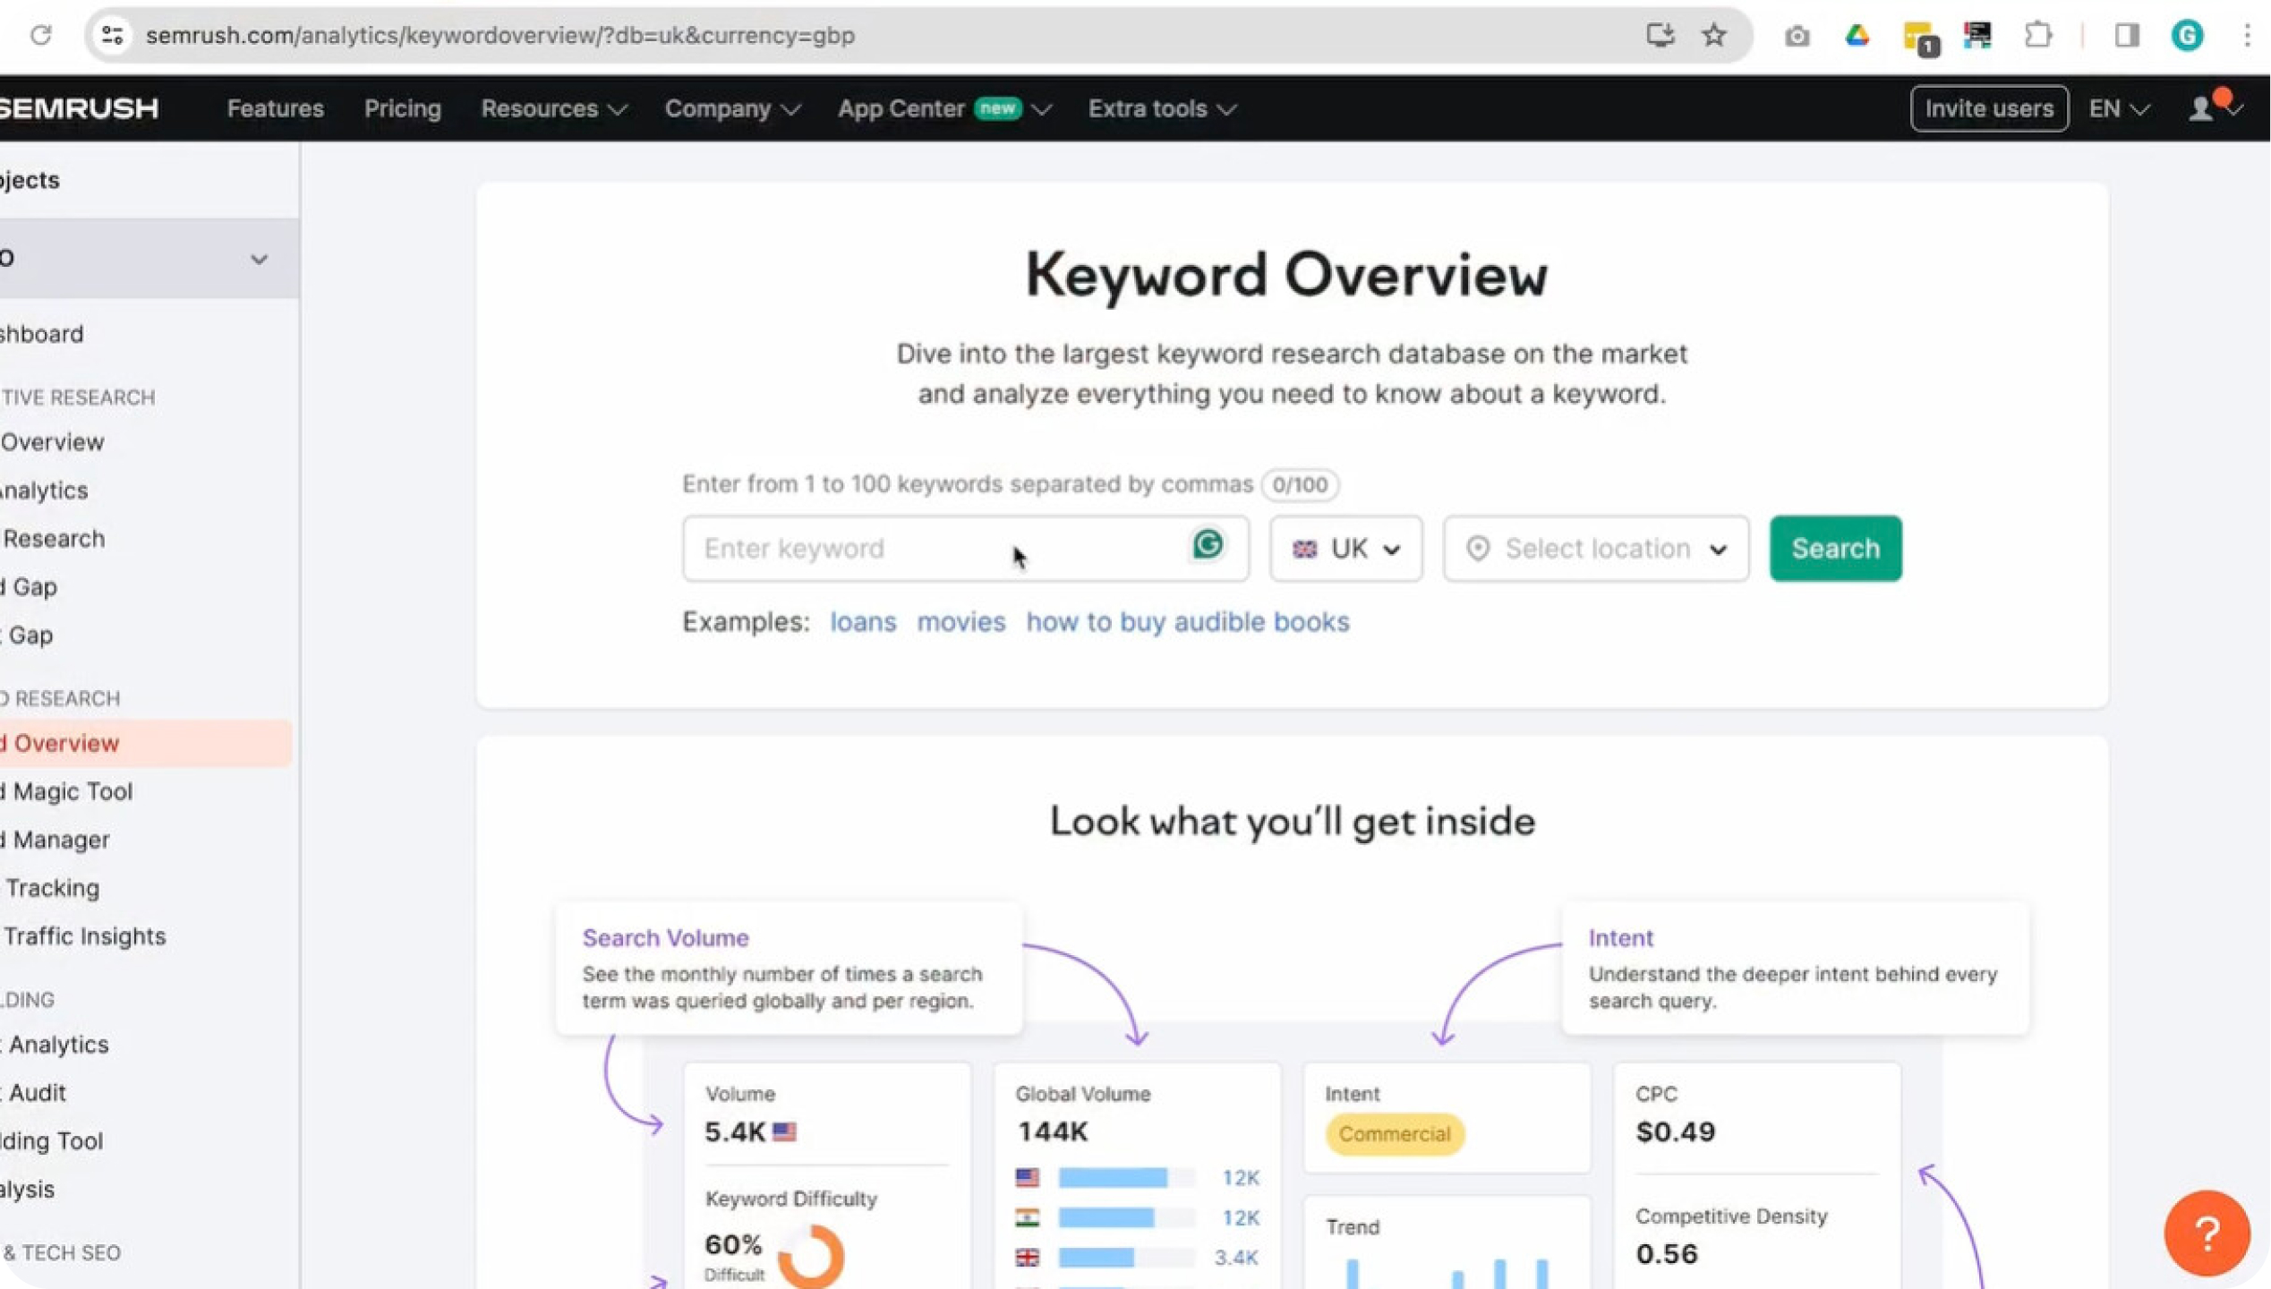Click the install app icon in address bar

pos(1660,36)
